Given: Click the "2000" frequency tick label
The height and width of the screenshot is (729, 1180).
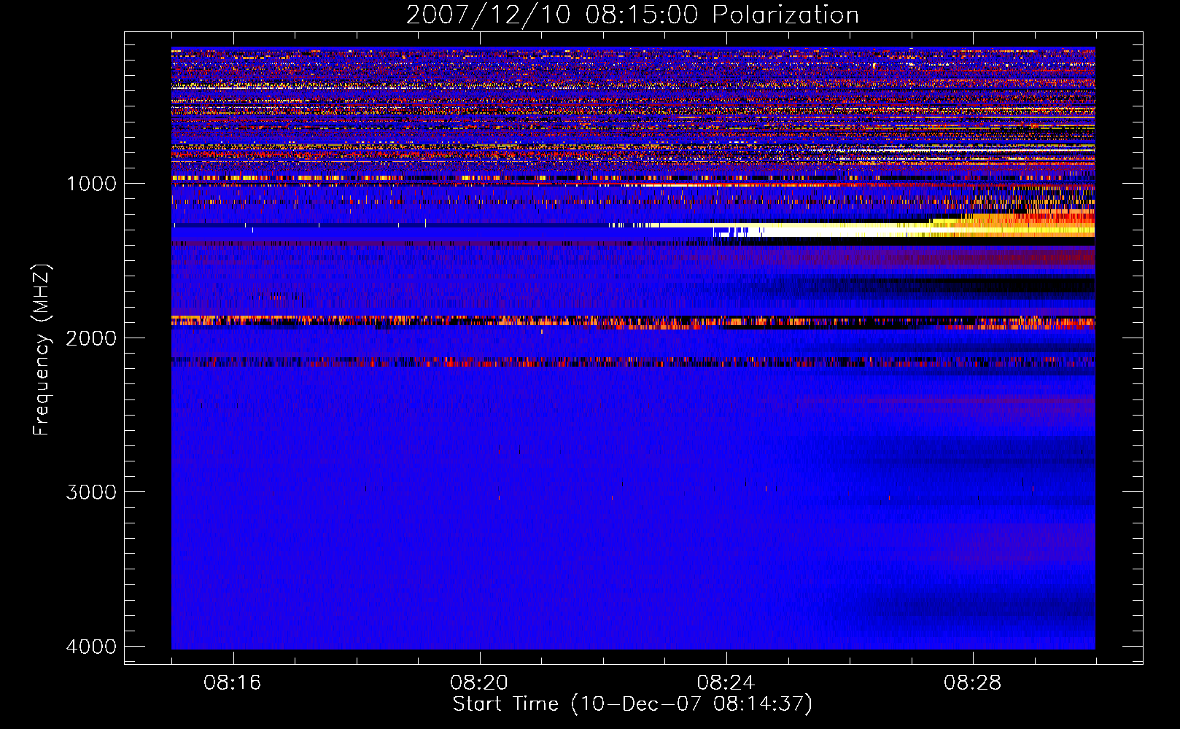Looking at the screenshot, I should pos(91,338).
